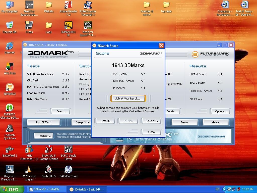Open score Details in the Score dialog
Screen dimensions: 257x193
point(106,121)
